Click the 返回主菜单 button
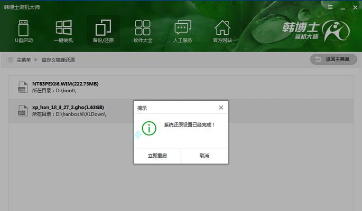The image size is (362, 211). click(333, 60)
